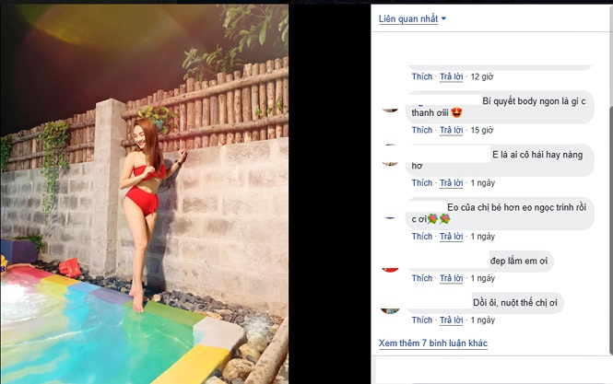Reply to the 'Dồi ôi, nuột thế' comment
Image resolution: width=613 pixels, height=384 pixels.
pyautogui.click(x=451, y=320)
